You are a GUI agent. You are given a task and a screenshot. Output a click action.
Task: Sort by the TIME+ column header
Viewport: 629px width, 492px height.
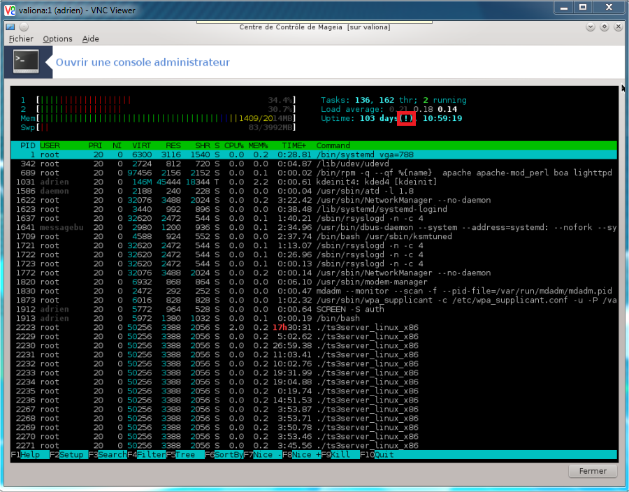[x=294, y=145]
